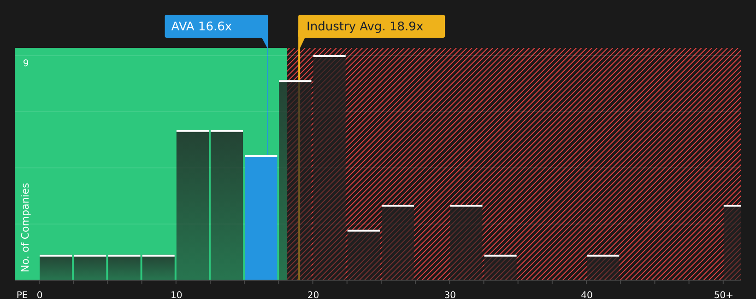The image size is (756, 299).
Task: Click the short bar at PE 32.5-35
Action: tap(500, 267)
